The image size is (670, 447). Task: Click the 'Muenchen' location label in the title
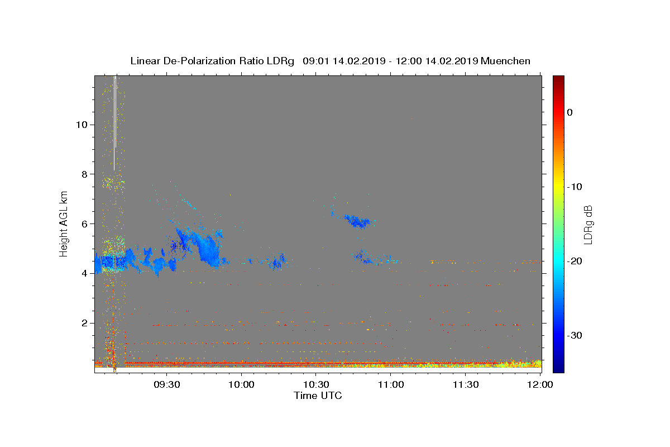(x=505, y=61)
